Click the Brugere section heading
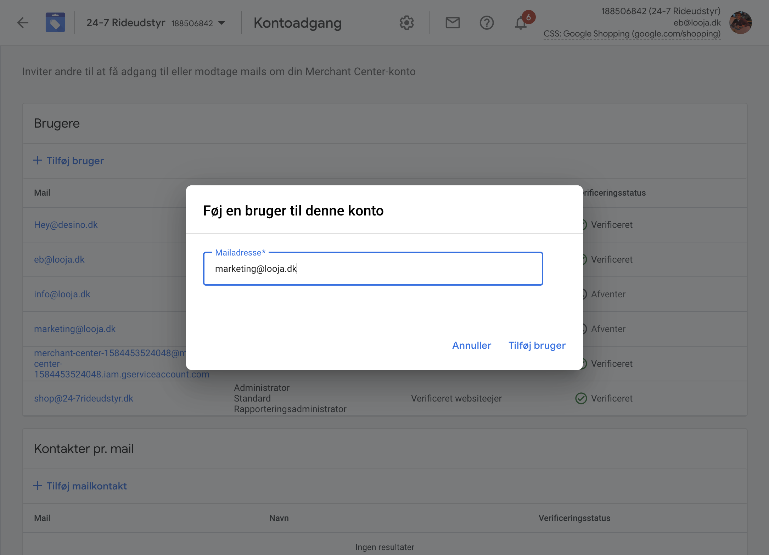 click(x=57, y=123)
